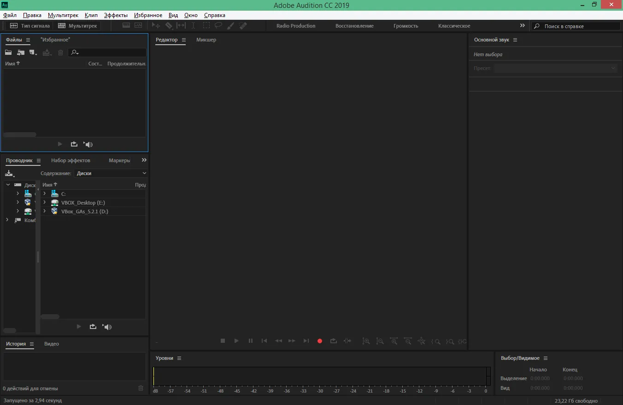Click Pause button in transport

[x=251, y=341]
